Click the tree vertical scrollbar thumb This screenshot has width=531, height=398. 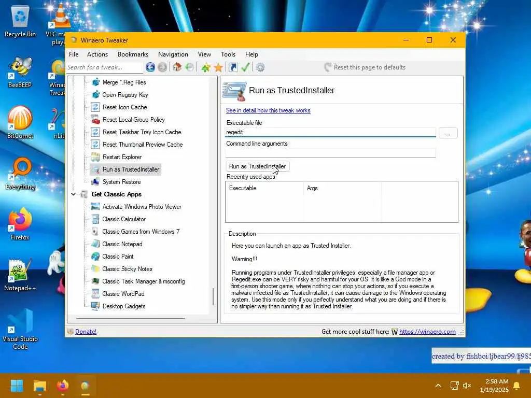(x=213, y=296)
